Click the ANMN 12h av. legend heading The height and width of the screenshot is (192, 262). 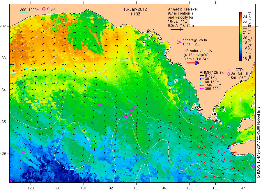coord(212,72)
